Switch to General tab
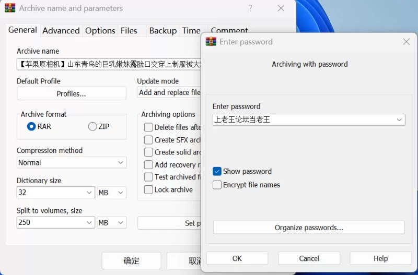 (22, 30)
